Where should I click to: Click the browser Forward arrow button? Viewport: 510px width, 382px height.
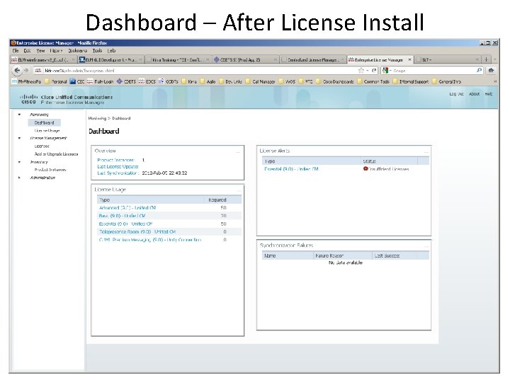26,70
